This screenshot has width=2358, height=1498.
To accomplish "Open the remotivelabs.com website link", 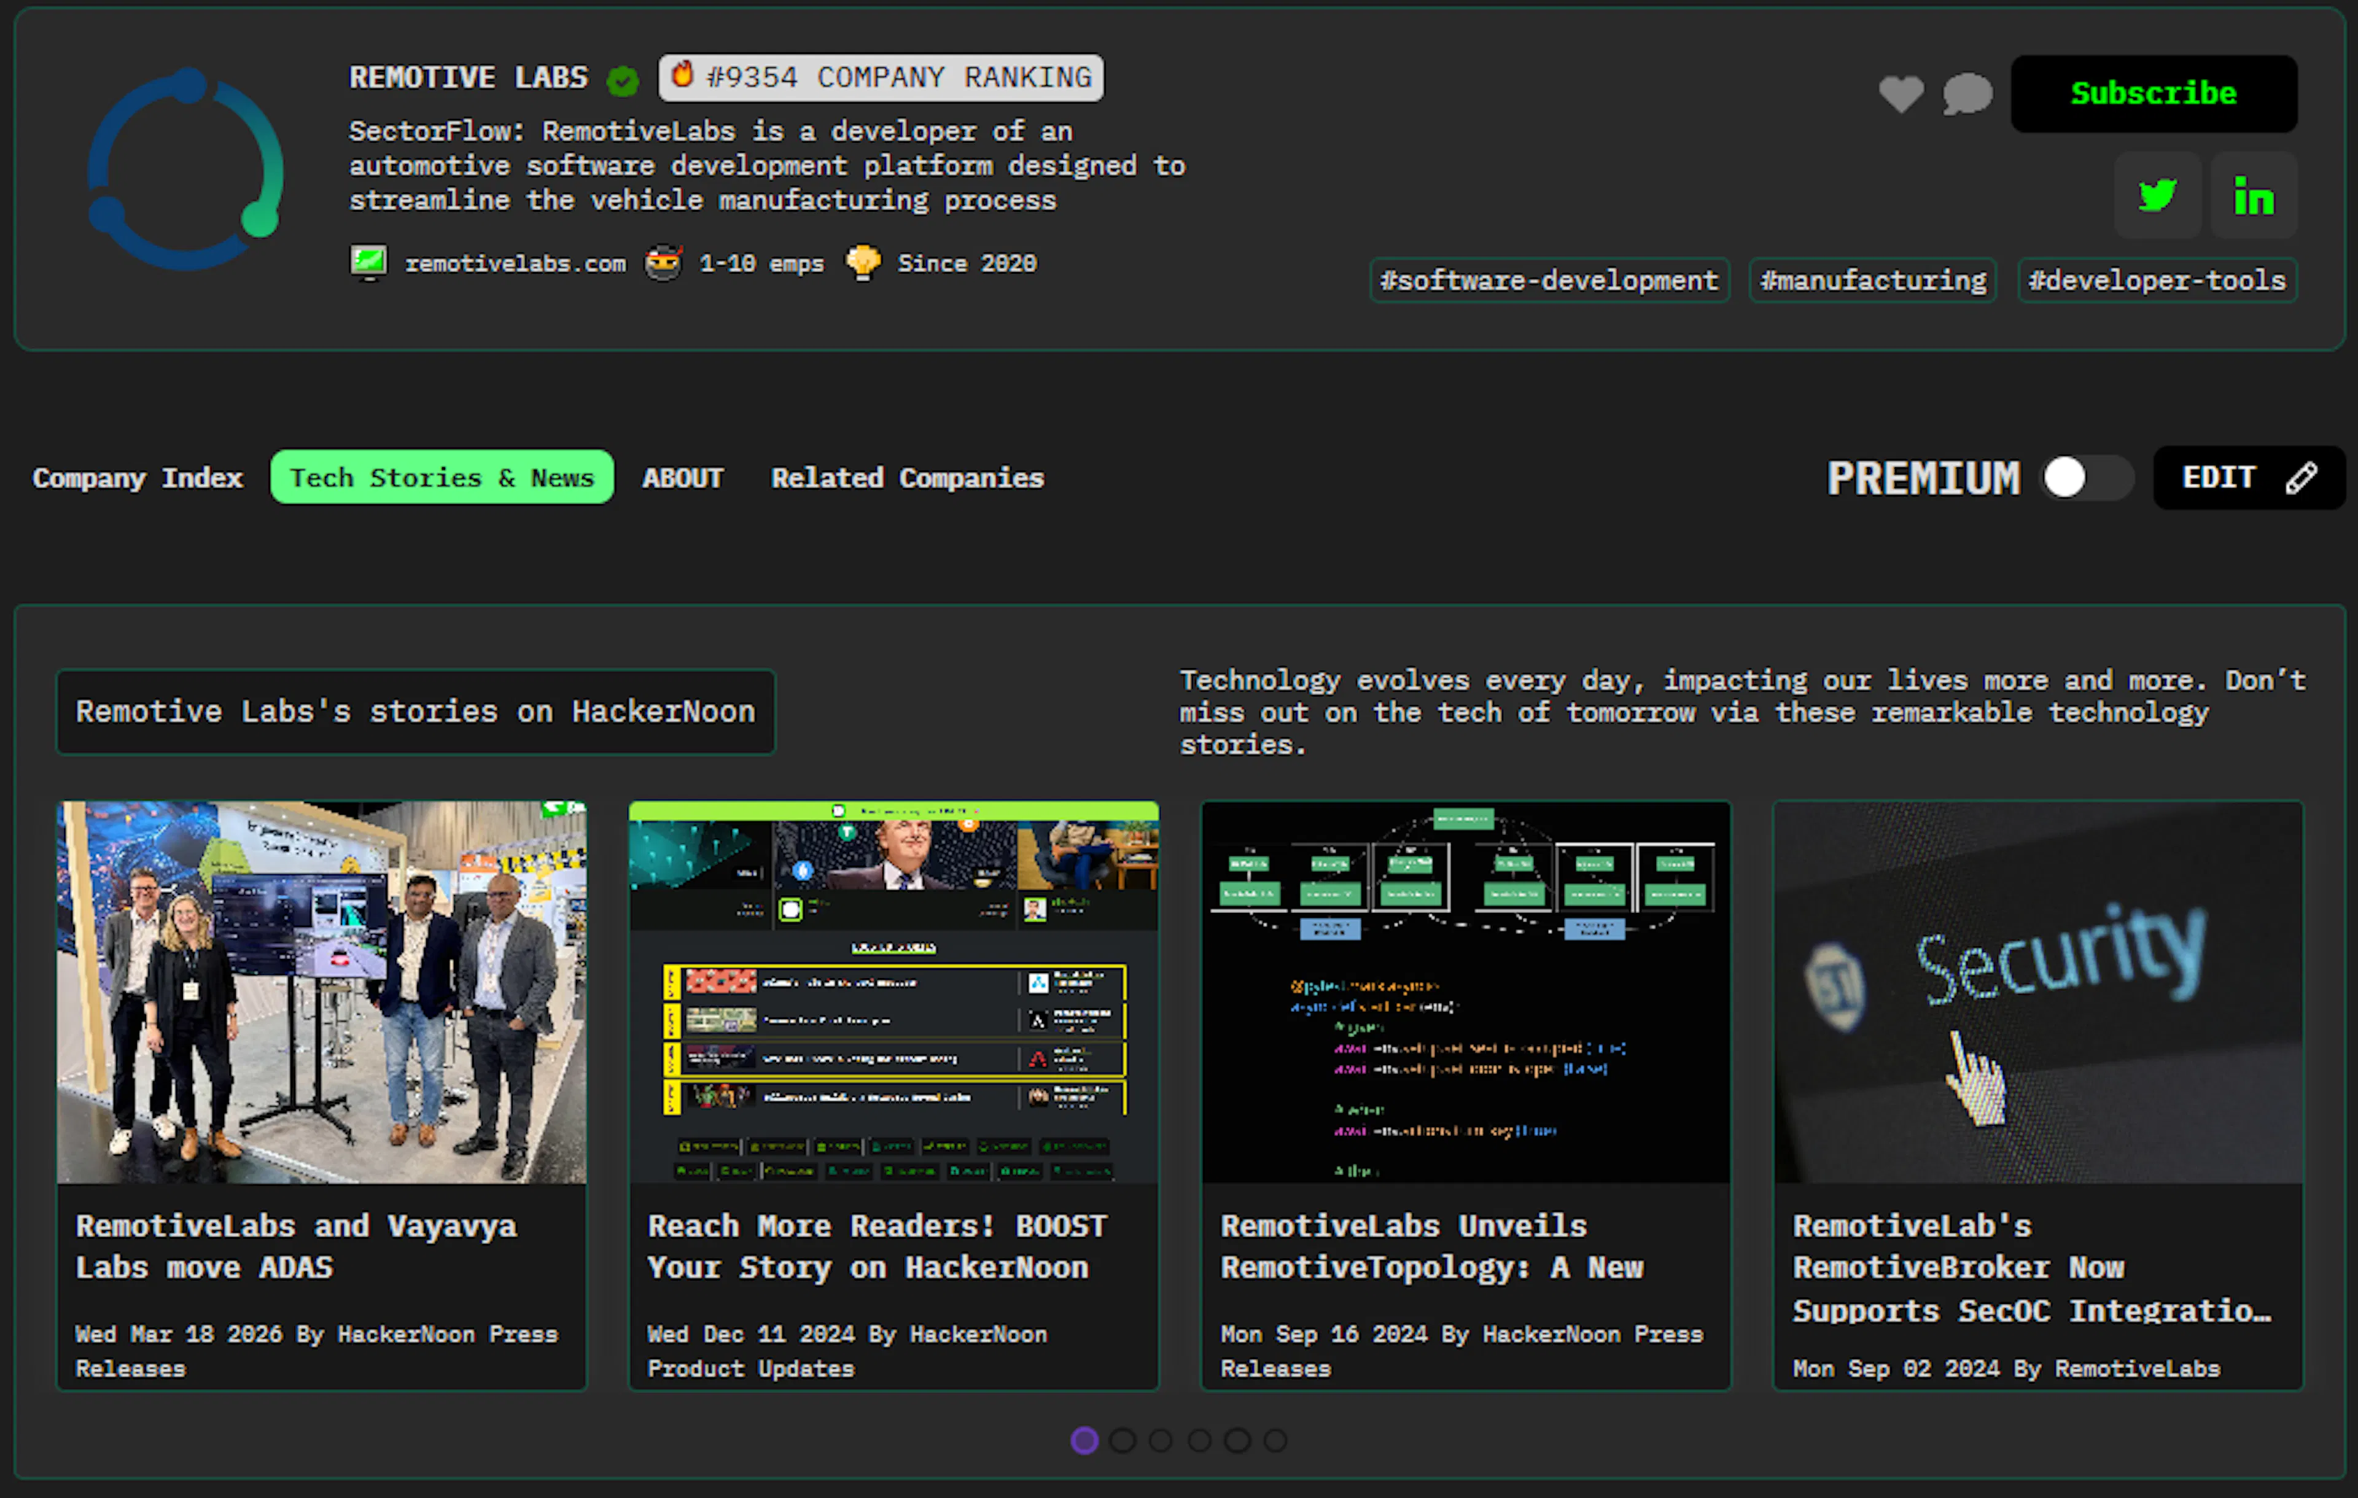I will tap(516, 262).
